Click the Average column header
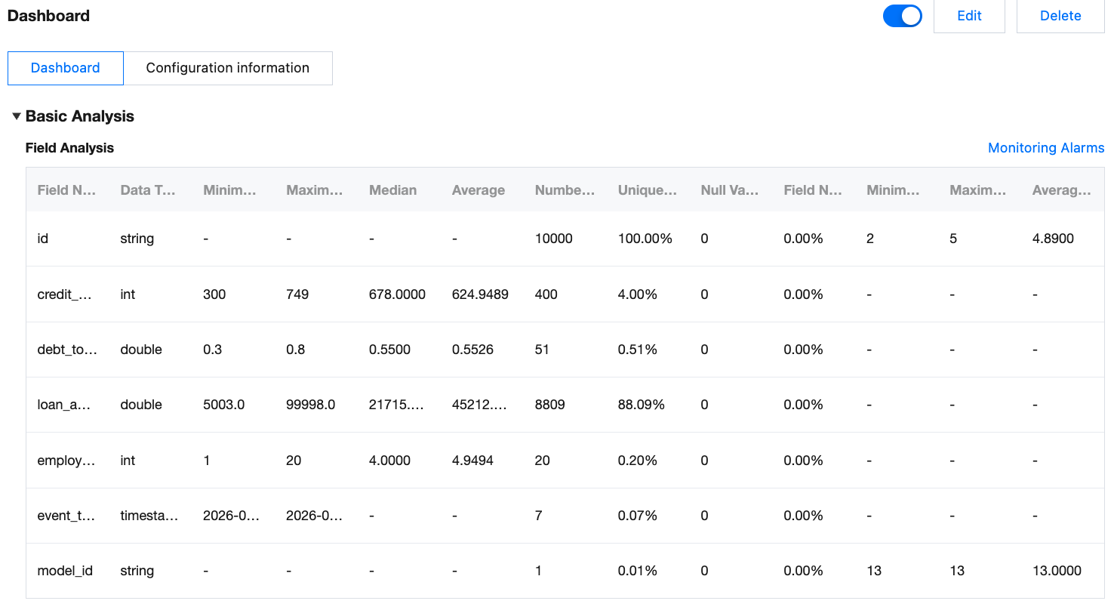 coord(478,190)
